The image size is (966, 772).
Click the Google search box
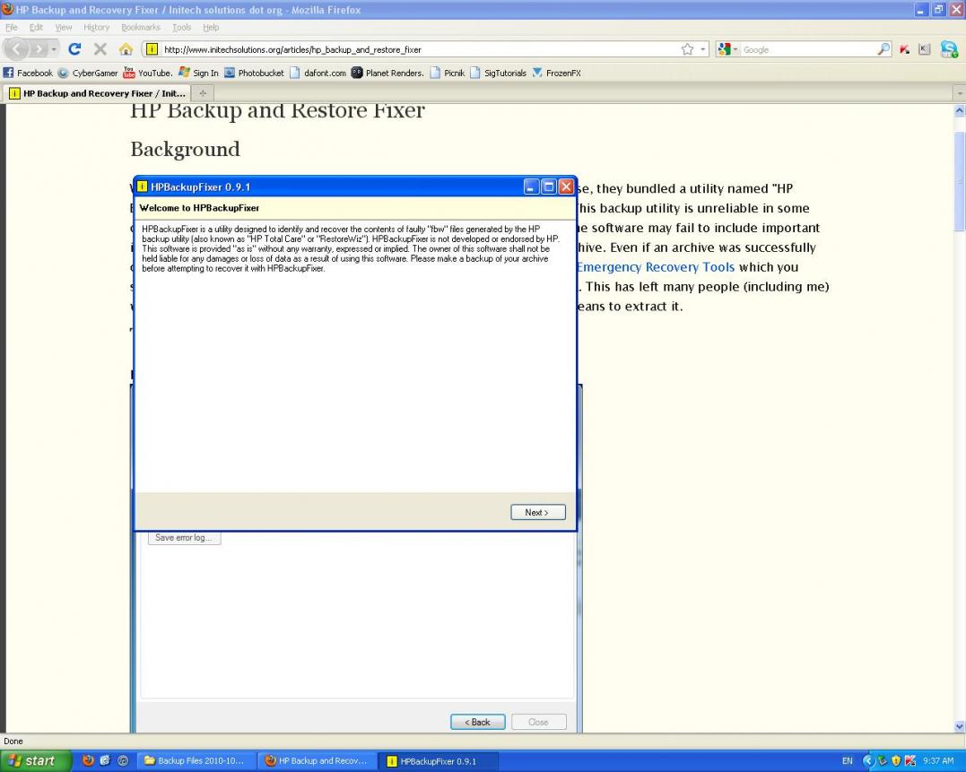click(808, 49)
